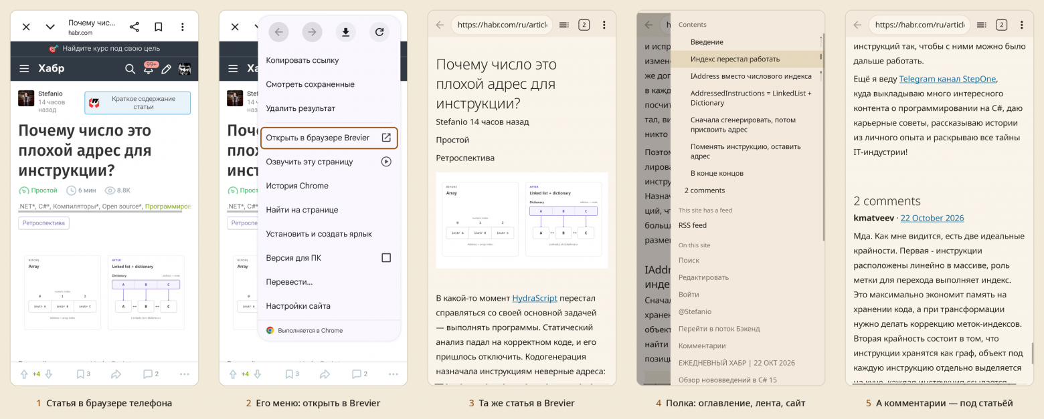
Task: Open the shelf list icon in screen 3 toolbar
Action: (564, 25)
